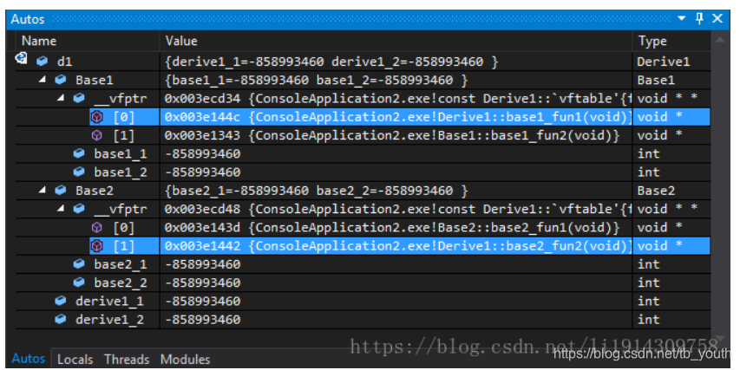740x370 pixels.
Task: Click the cube icon beside Base1's __vfptr
Action: [x=79, y=98]
